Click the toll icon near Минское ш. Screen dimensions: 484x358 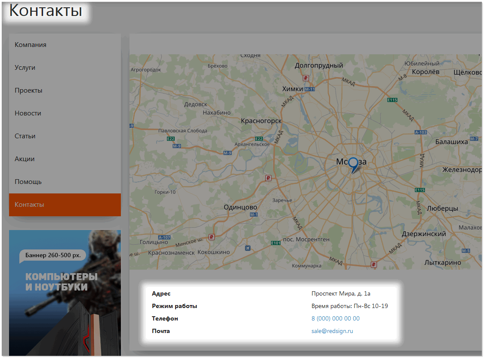click(x=211, y=237)
